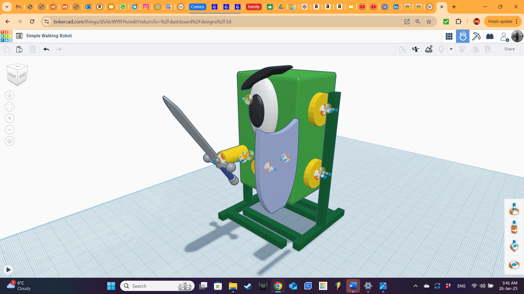Toggle perspective view with the cube icon
Screen dimensions: 524x294
point(10,141)
